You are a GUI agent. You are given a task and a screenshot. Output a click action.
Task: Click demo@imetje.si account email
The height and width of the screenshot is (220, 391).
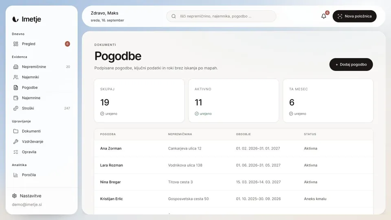(27, 205)
